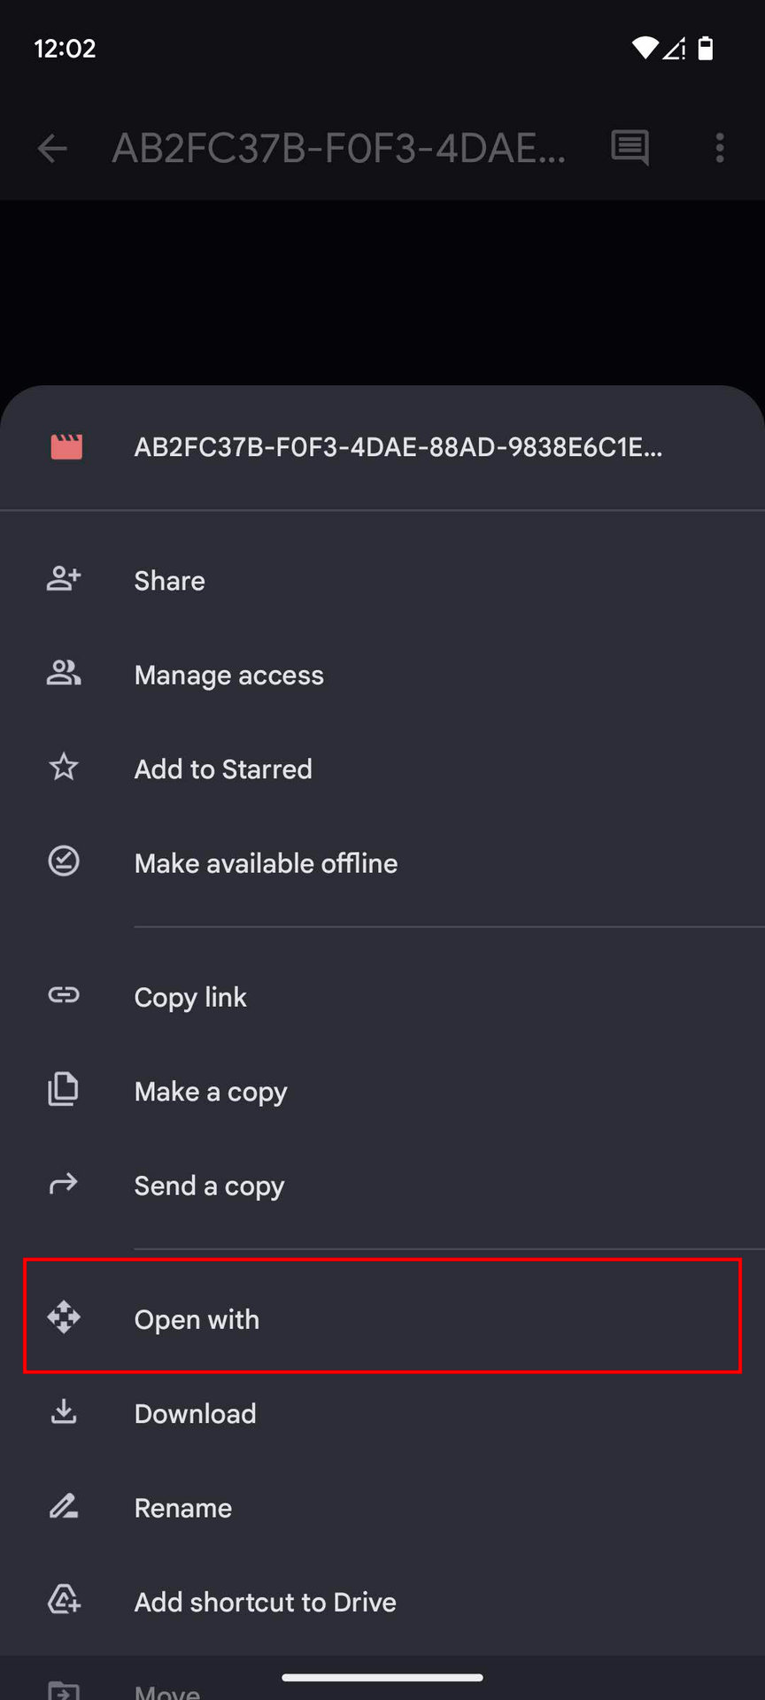Viewport: 765px width, 1700px height.
Task: Tap the Send a copy arrow icon
Action: 64,1184
